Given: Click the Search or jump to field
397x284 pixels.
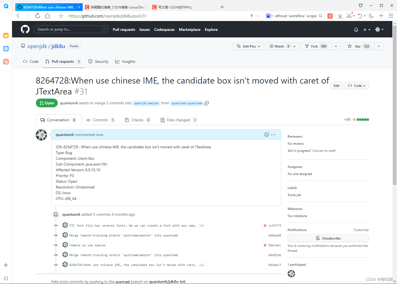Looking at the screenshot, I should coord(71,29).
